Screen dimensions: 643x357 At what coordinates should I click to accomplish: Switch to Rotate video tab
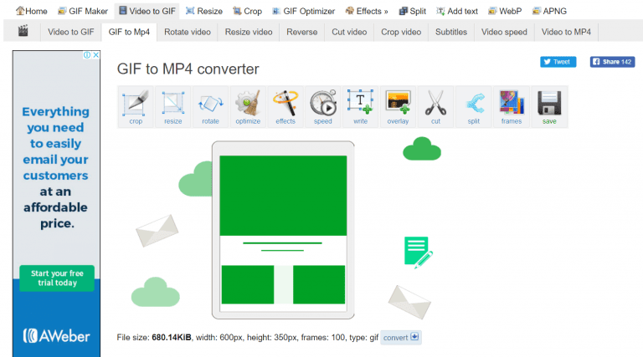click(188, 32)
